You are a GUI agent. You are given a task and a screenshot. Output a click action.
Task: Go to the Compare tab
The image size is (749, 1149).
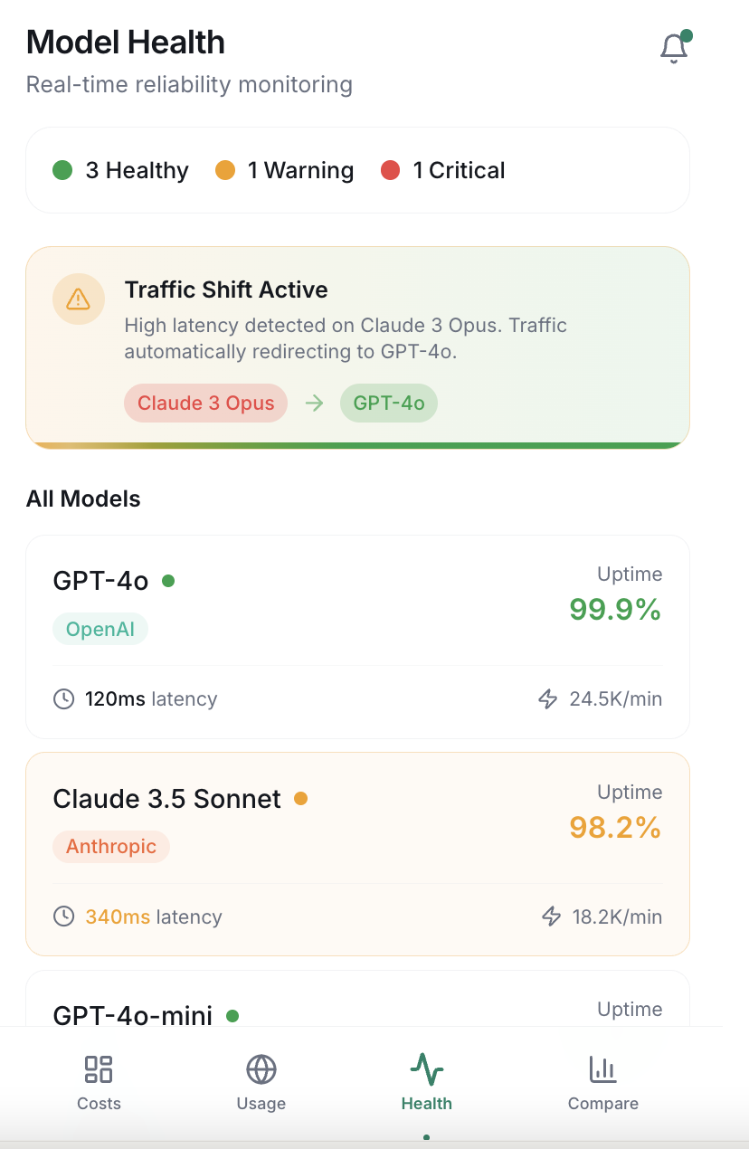(x=602, y=1082)
